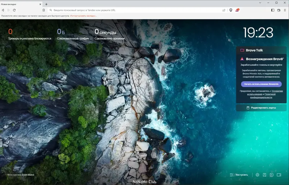Open bookmarks icon at bottom right

coord(264,175)
